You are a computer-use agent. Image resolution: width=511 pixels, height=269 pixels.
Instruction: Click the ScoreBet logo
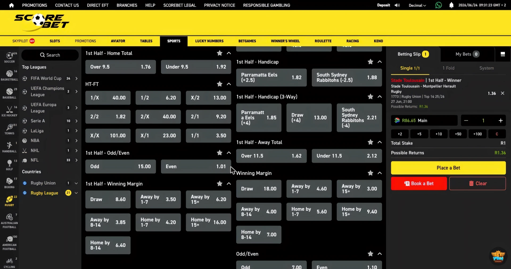click(x=42, y=23)
